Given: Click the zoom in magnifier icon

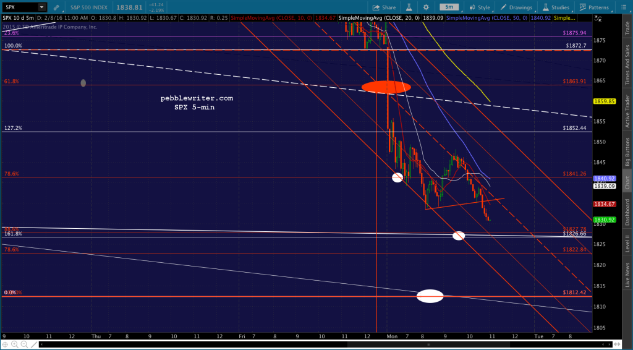Looking at the screenshot, I should (15, 344).
